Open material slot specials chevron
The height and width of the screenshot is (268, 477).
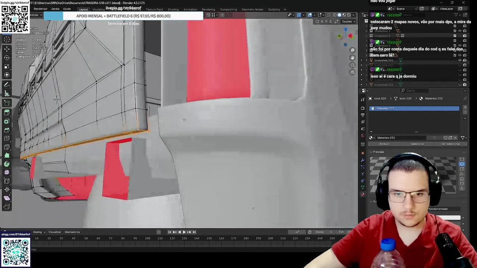coord(465,118)
